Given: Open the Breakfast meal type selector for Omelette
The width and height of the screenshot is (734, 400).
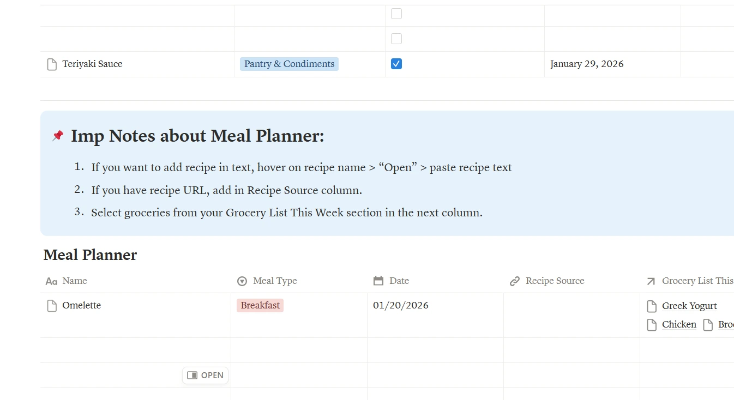Looking at the screenshot, I should (260, 305).
